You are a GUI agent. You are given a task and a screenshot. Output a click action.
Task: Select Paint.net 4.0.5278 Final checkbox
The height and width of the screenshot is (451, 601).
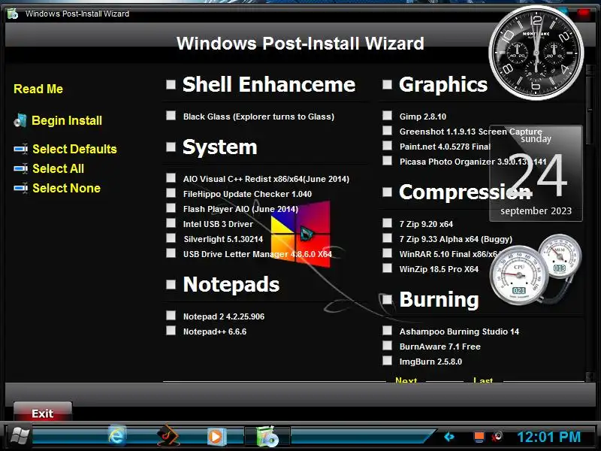[387, 146]
